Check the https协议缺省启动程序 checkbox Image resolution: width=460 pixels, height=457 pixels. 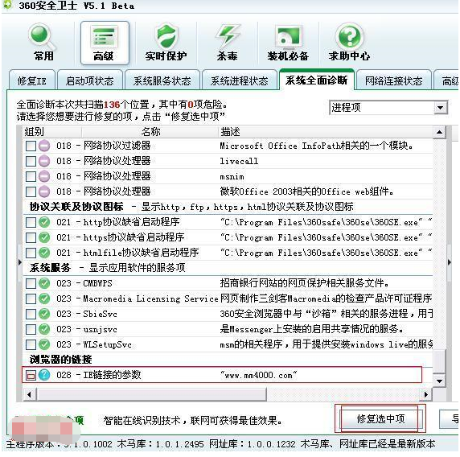tap(31, 237)
